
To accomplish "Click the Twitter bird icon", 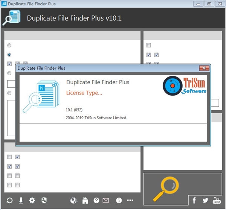I will (x=205, y=200).
